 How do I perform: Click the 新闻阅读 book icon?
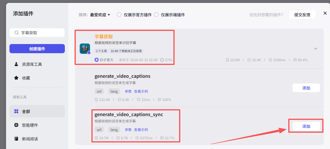(16, 139)
